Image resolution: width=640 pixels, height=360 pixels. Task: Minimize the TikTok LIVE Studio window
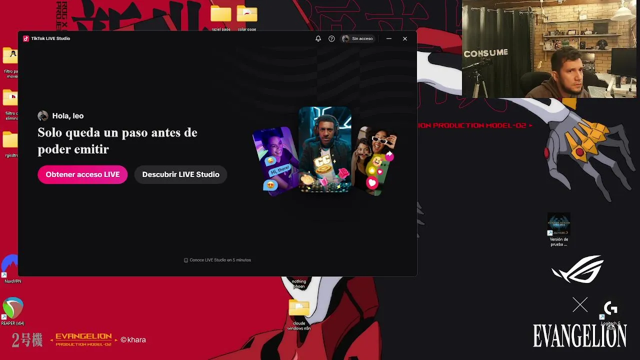click(x=388, y=38)
